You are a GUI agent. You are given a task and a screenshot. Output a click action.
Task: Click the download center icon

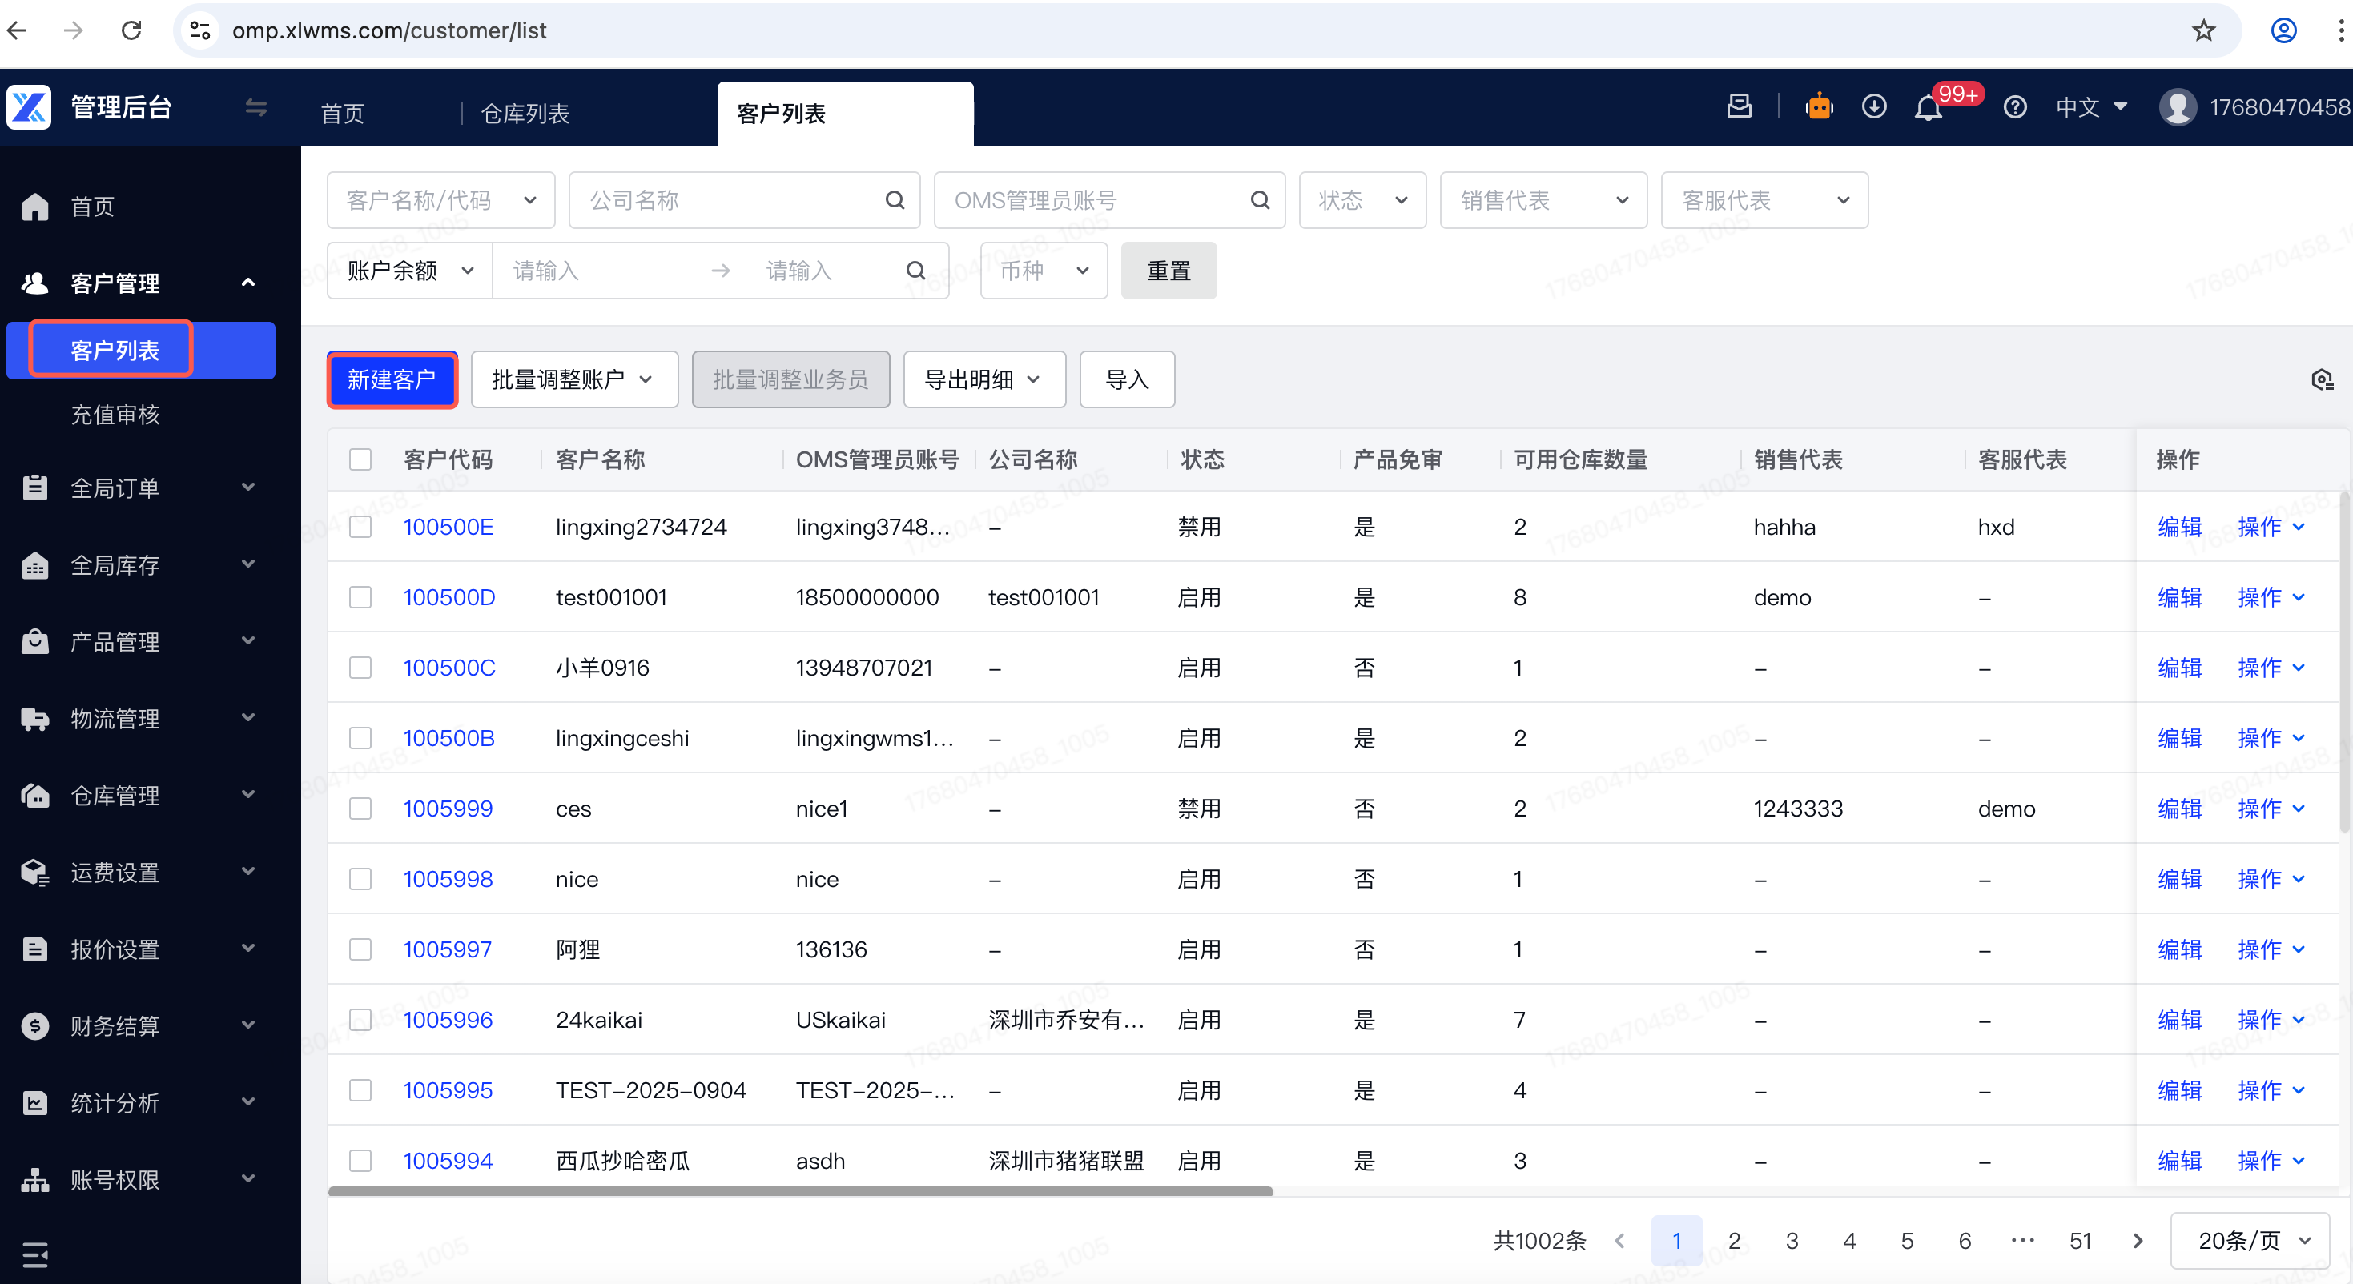[x=1873, y=108]
